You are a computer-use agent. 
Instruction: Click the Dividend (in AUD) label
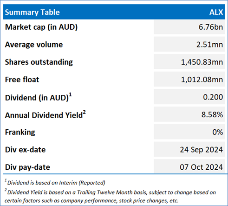39,97
